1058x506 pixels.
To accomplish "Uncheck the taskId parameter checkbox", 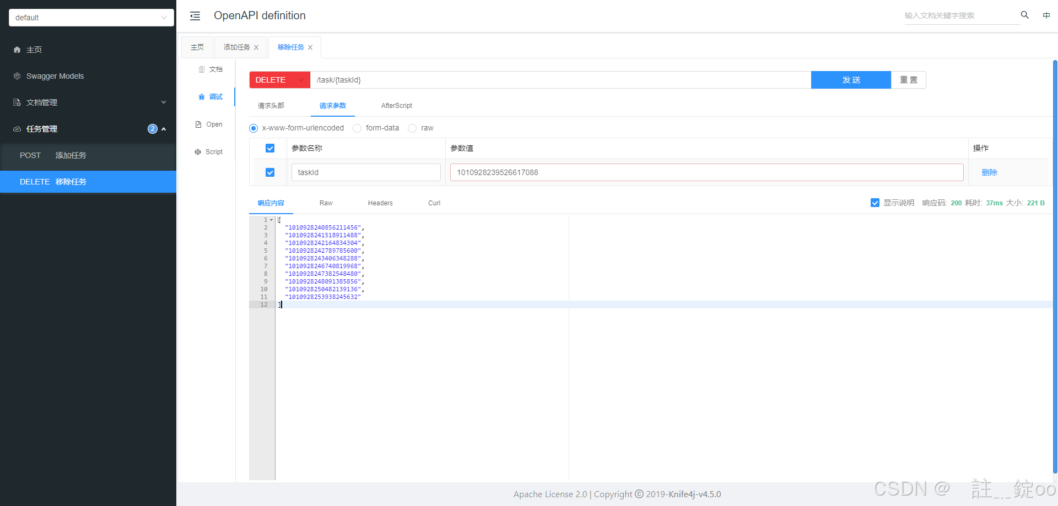I will 270,172.
